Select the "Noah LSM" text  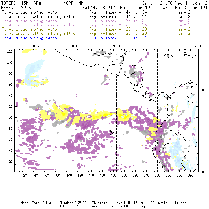(122, 203)
